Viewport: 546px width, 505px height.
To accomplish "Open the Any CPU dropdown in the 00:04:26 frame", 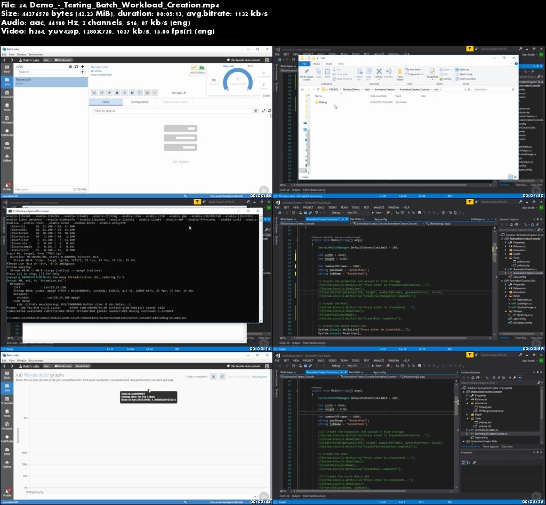I will (x=358, y=366).
